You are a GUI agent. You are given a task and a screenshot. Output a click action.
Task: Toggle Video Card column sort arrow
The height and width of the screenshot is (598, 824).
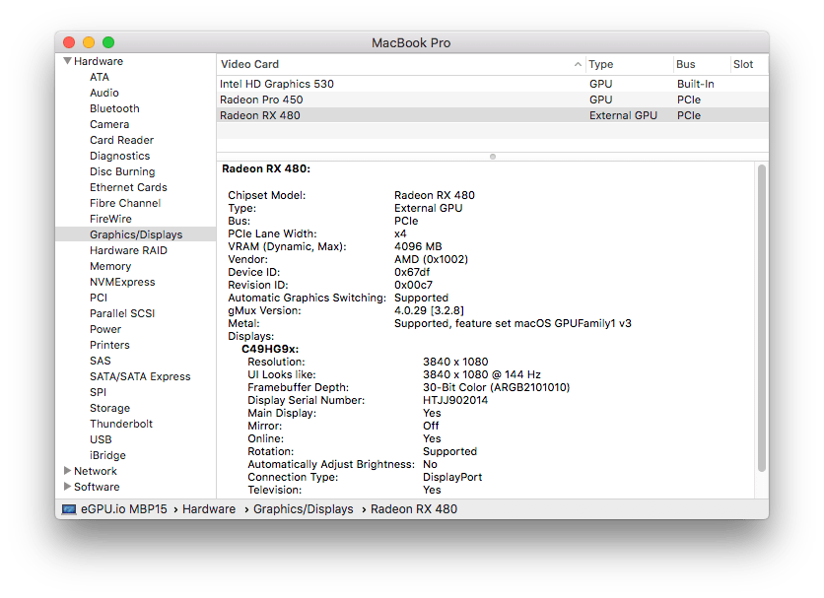click(578, 64)
